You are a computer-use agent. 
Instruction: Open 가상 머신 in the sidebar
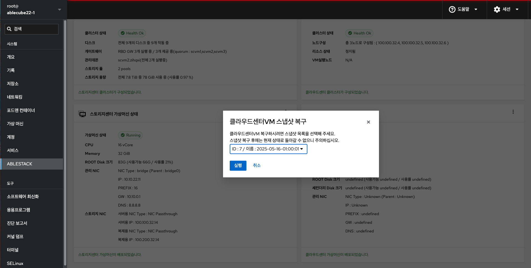point(15,124)
